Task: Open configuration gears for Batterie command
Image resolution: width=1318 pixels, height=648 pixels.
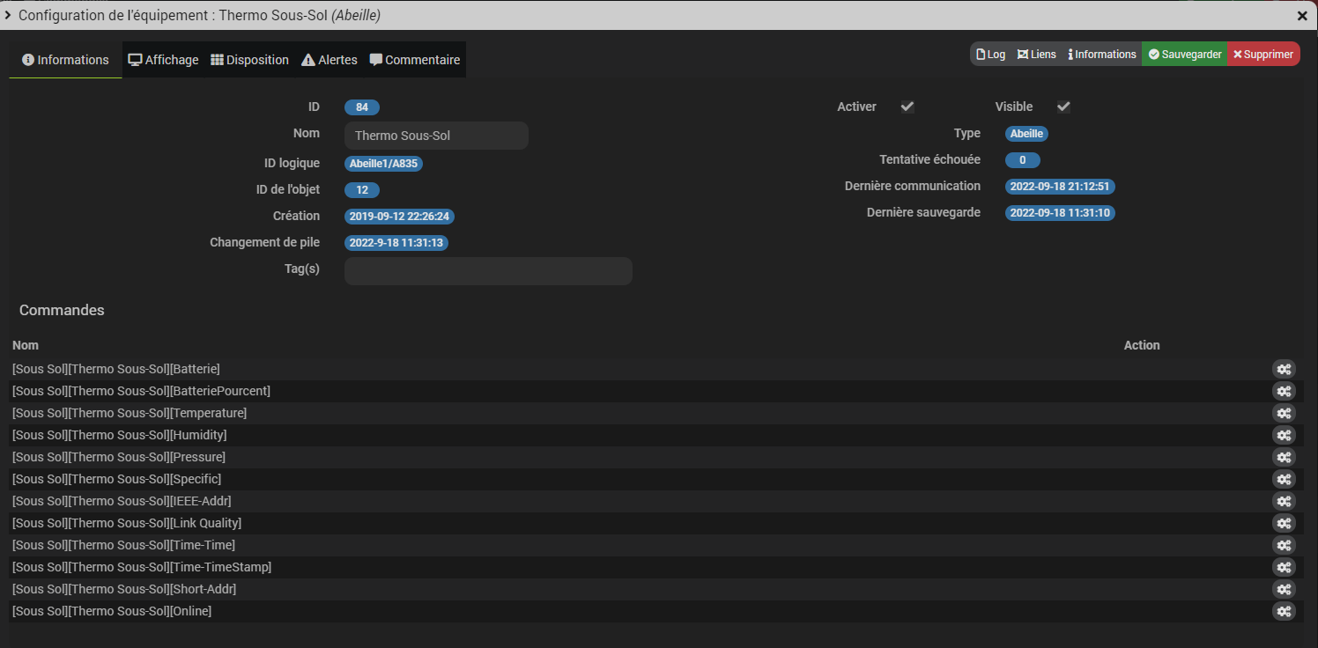Action: (1284, 369)
